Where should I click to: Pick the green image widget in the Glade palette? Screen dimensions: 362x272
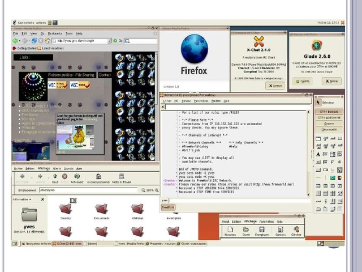click(x=333, y=178)
